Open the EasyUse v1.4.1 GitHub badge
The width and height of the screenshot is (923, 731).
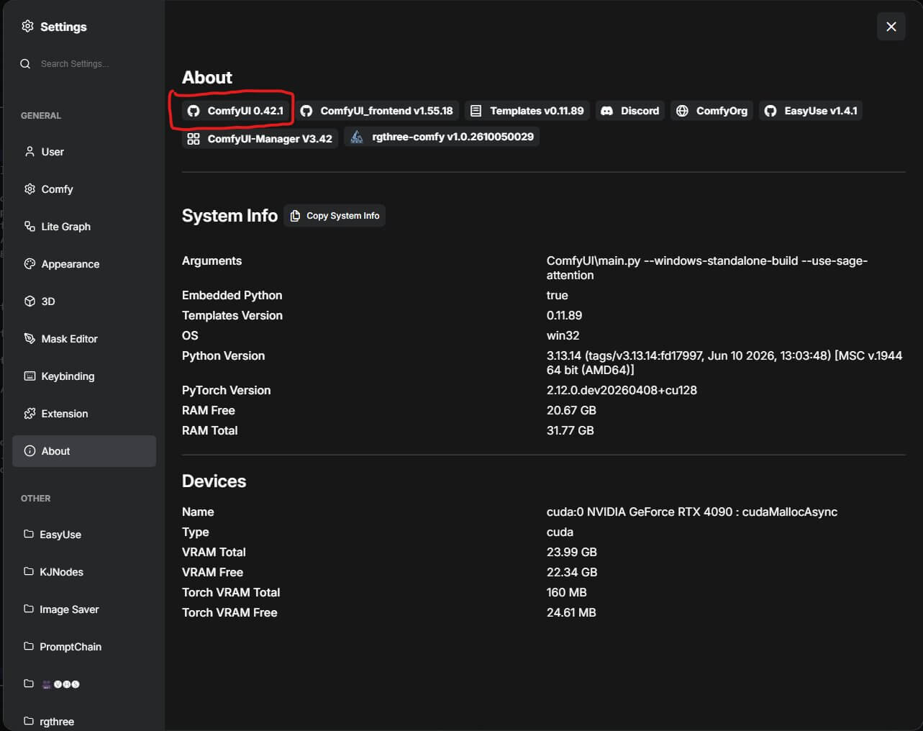(x=811, y=111)
